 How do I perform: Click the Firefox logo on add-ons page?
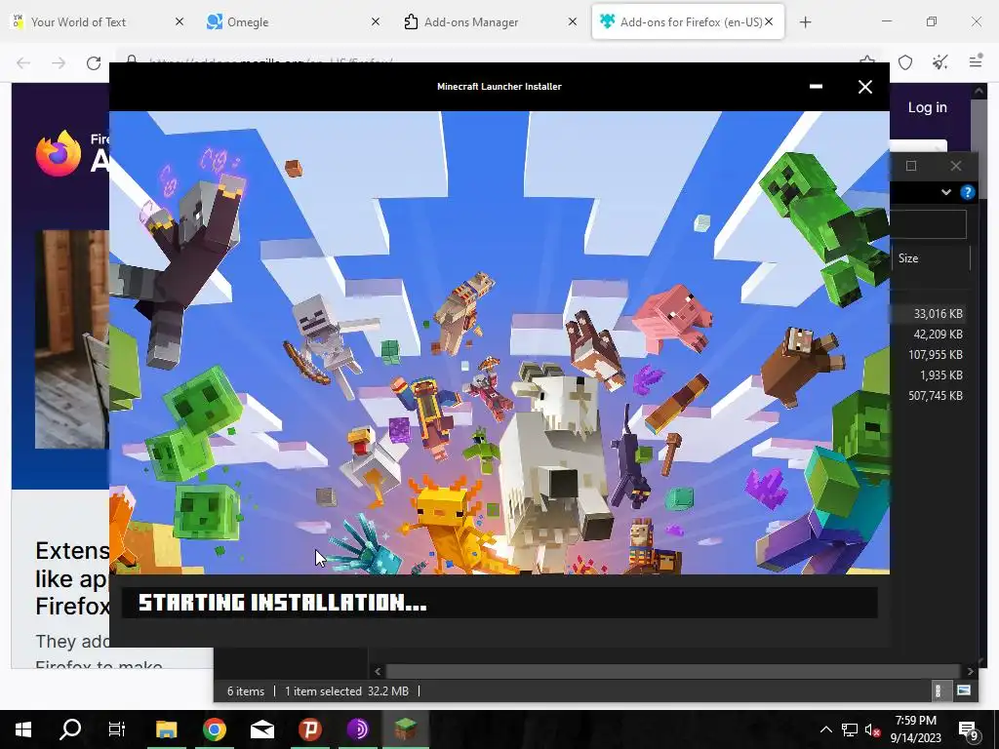click(59, 153)
